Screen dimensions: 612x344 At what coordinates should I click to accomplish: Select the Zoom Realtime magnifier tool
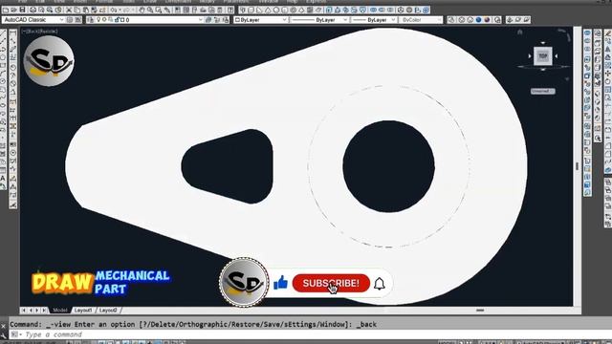[150, 10]
